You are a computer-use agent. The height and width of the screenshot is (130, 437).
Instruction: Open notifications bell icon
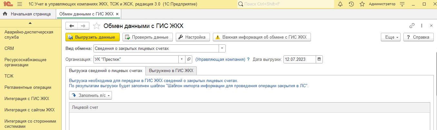(x=340, y=4)
